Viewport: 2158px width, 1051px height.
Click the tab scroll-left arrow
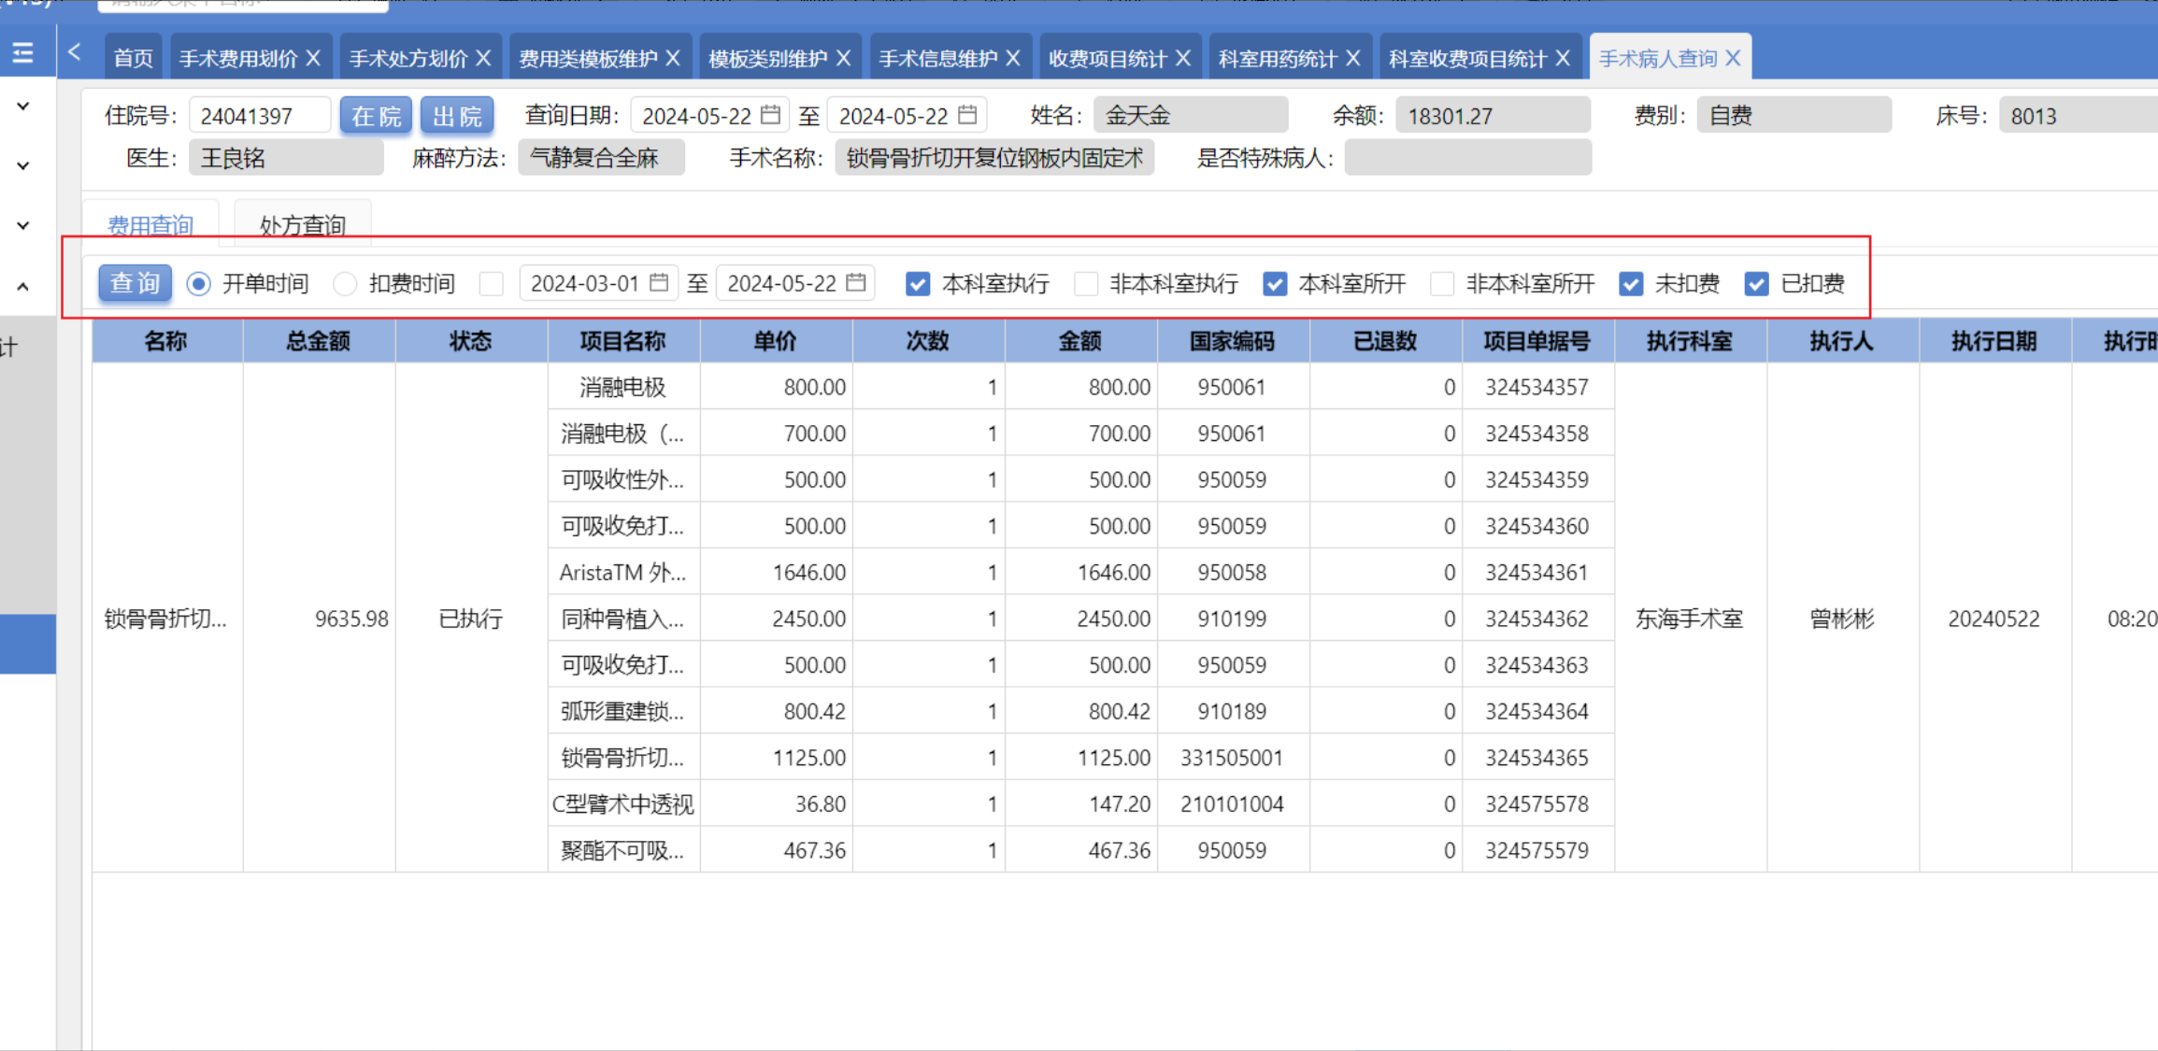[x=75, y=53]
